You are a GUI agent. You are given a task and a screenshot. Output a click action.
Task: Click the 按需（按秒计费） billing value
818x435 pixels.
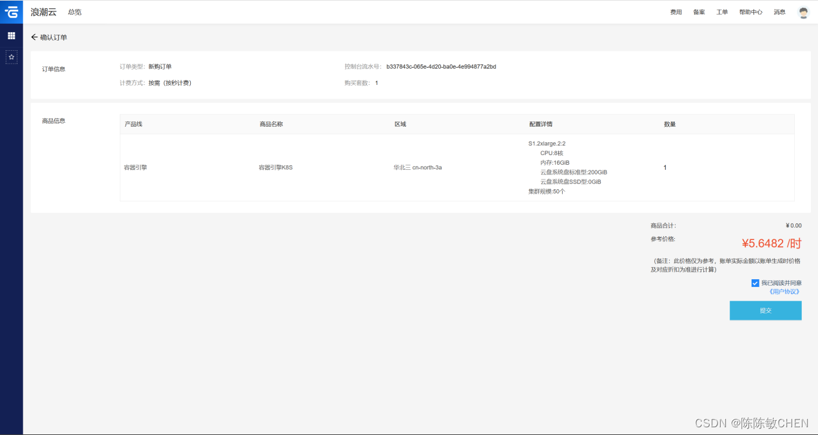click(x=170, y=83)
